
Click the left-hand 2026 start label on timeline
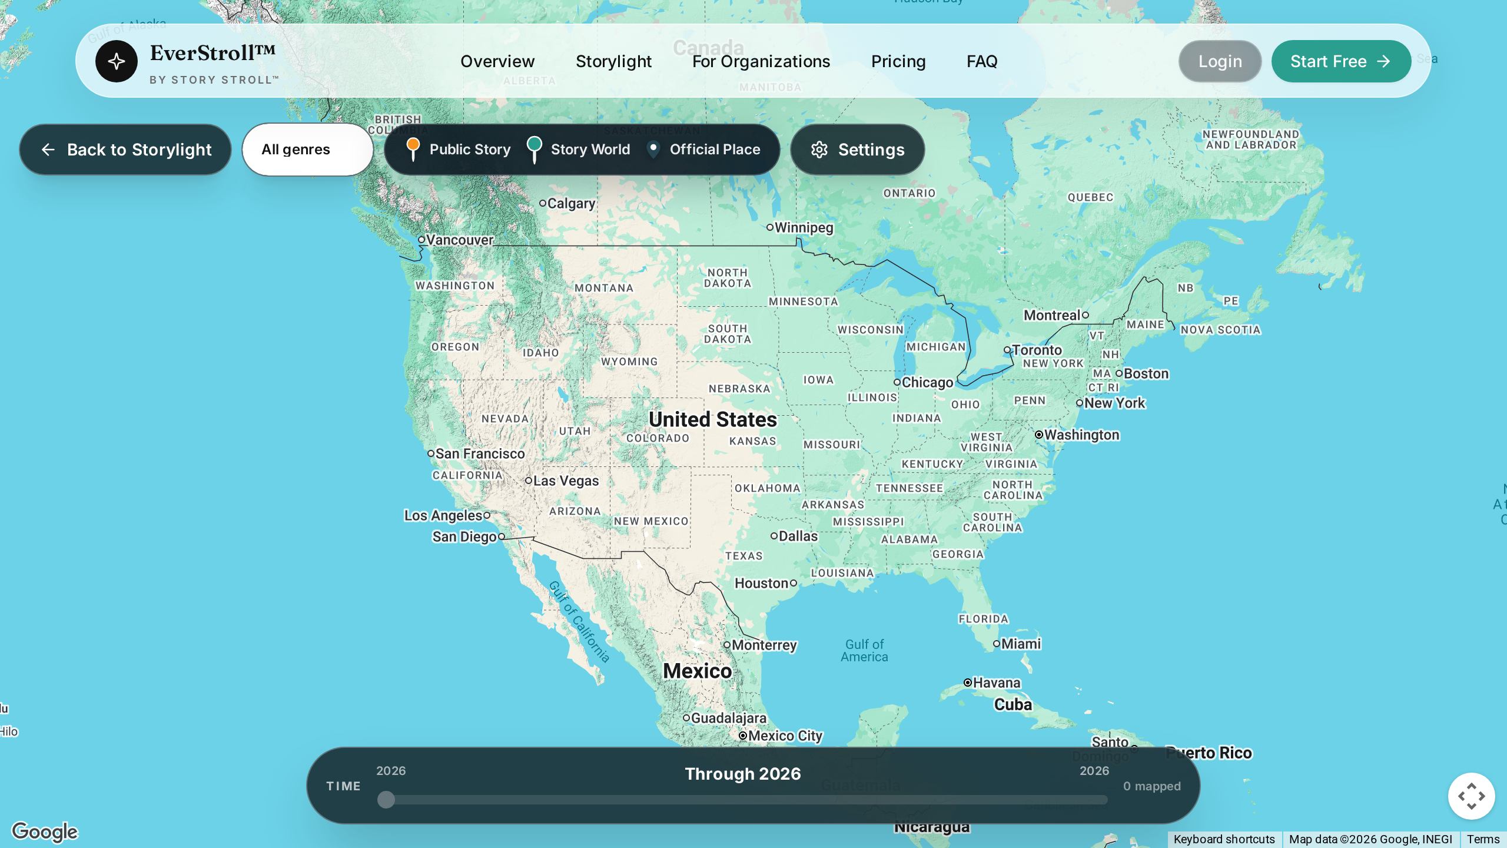coord(391,771)
